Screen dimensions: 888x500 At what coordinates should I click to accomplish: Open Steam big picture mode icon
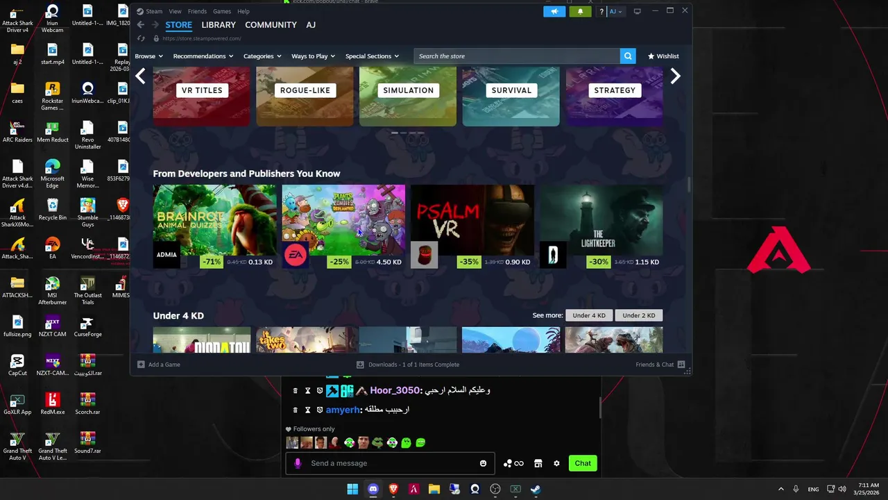tap(637, 11)
